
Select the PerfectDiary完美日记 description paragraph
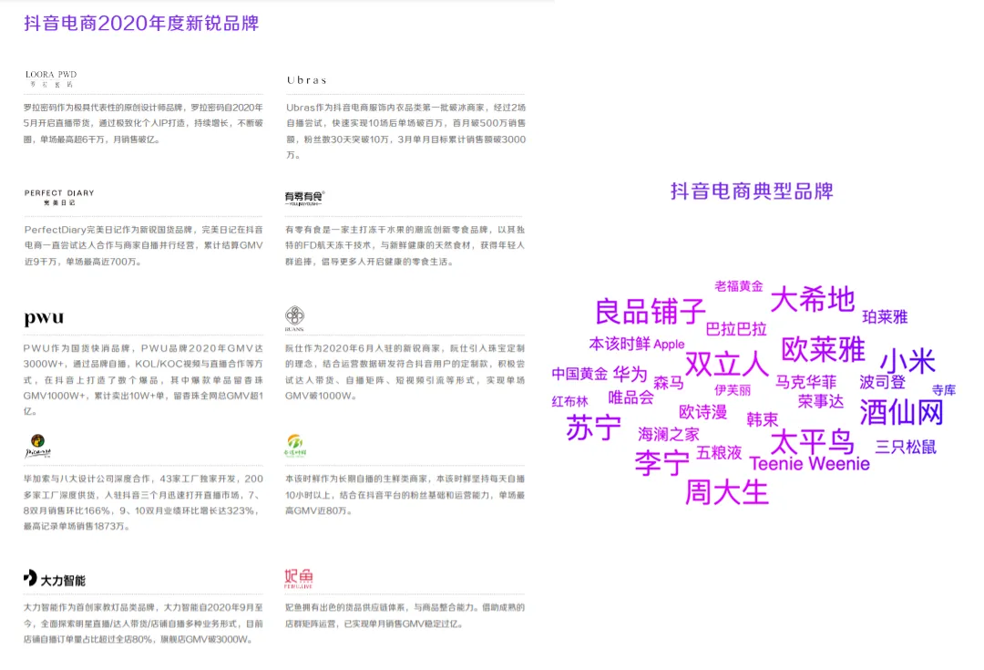pyautogui.click(x=143, y=245)
